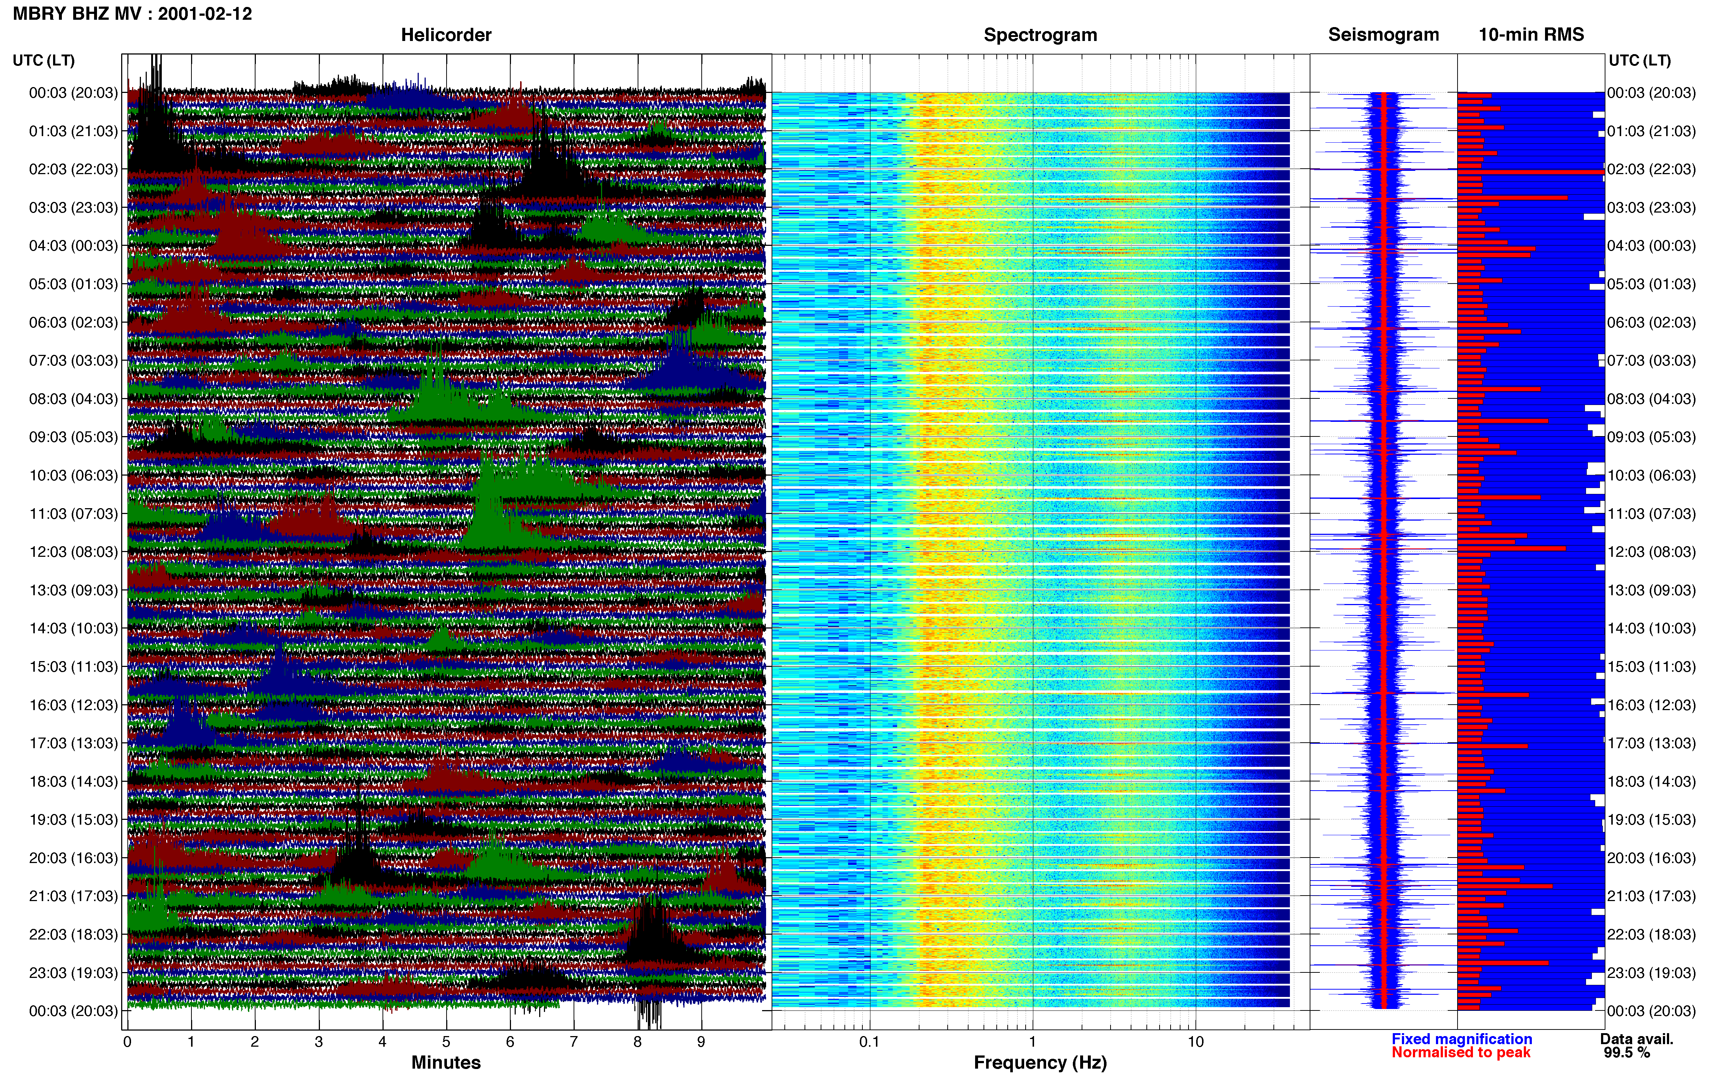This screenshot has height=1084, width=1735.
Task: Click the helicorder minute tick '9'
Action: [701, 1042]
